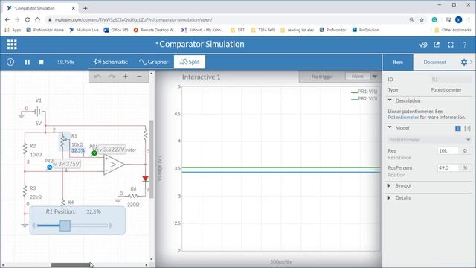This screenshot has height=268, width=476.
Task: Collapse the Model section
Action: (390, 128)
